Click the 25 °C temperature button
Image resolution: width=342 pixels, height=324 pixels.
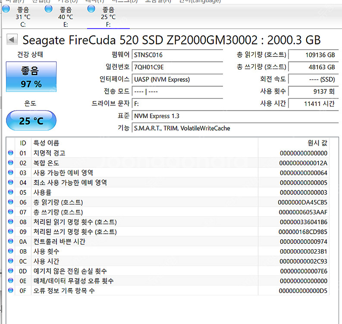(31, 121)
